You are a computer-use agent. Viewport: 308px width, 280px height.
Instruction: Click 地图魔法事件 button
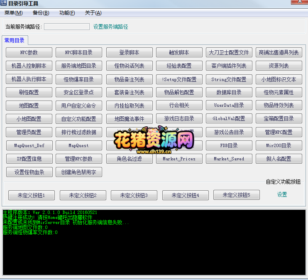129,119
